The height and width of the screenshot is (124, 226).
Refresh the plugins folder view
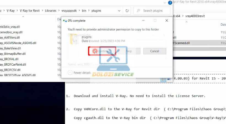pos(127,11)
